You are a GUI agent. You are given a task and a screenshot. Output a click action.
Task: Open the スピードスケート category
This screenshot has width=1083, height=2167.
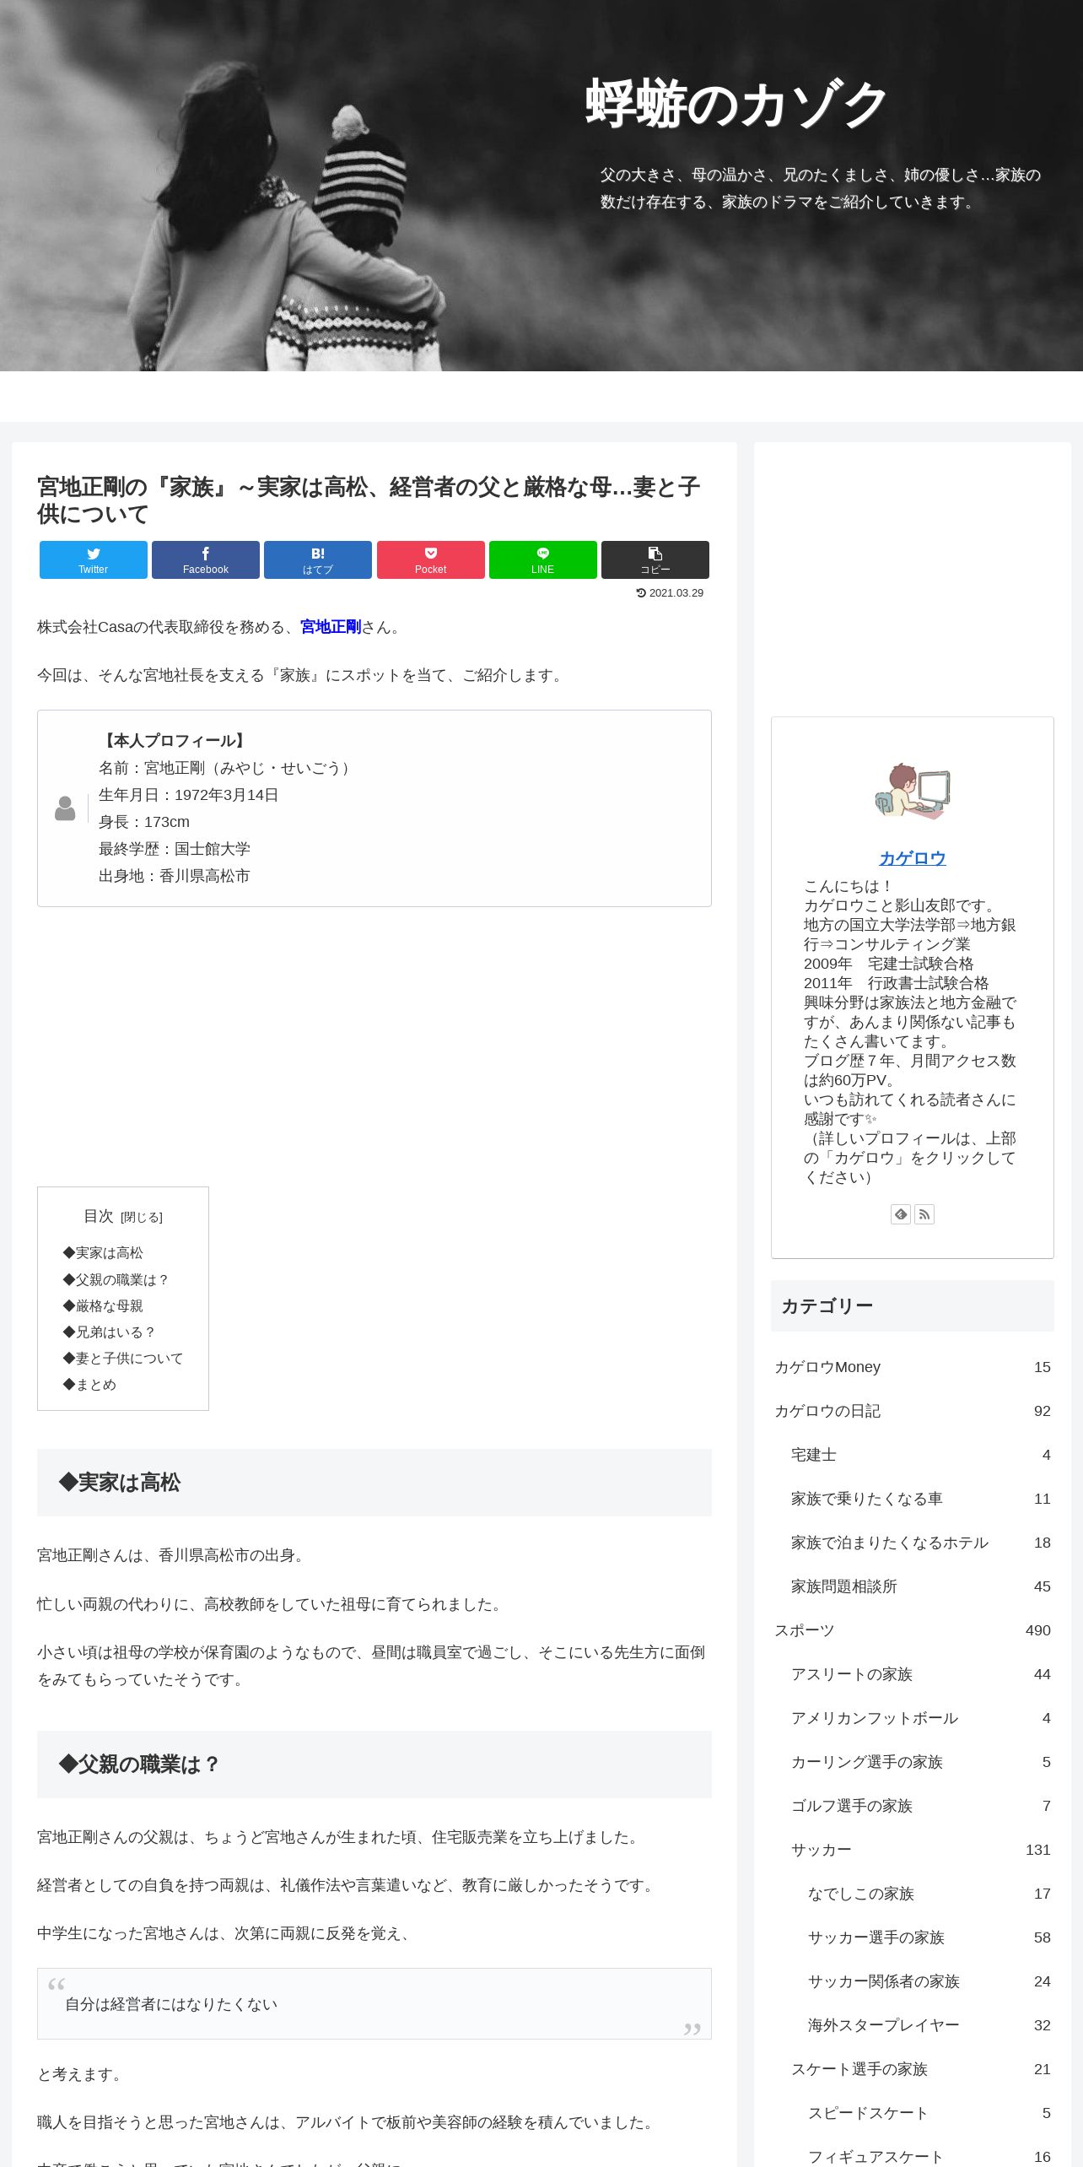[929, 2113]
